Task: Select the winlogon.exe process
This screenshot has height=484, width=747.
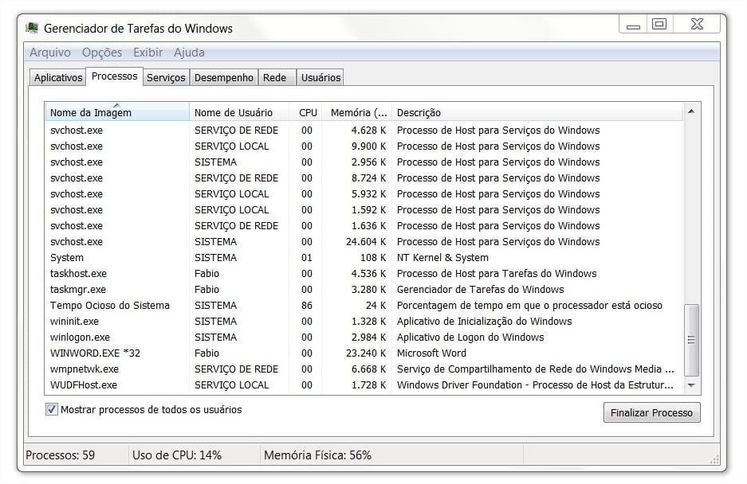Action: point(364,338)
